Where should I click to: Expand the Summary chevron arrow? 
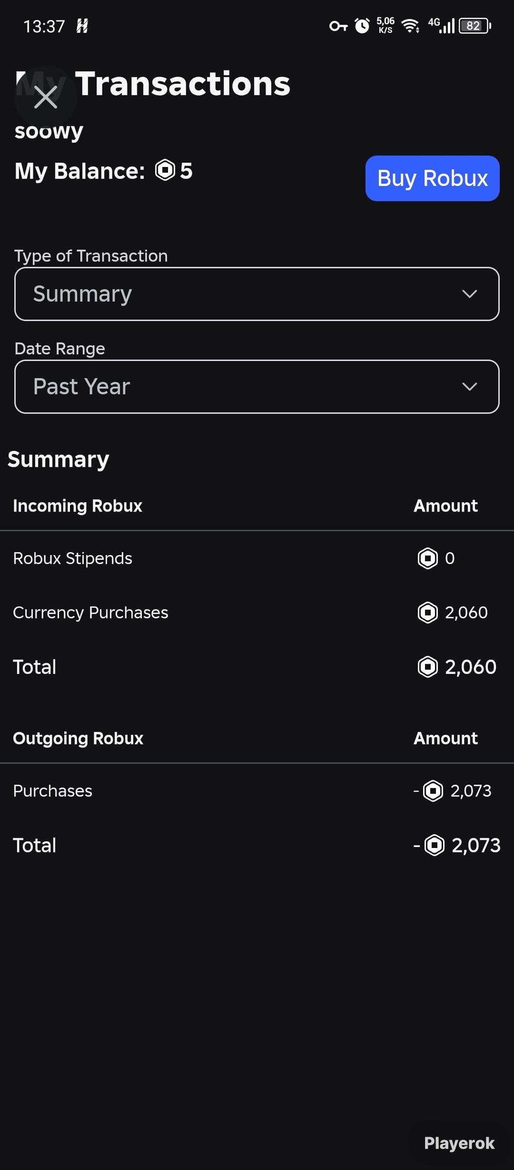469,294
